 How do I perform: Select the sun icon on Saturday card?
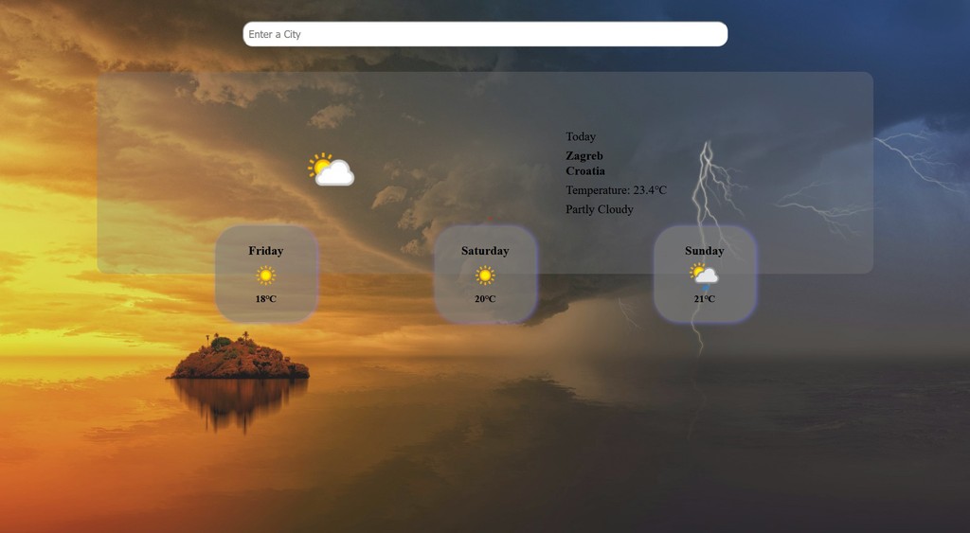click(x=485, y=275)
